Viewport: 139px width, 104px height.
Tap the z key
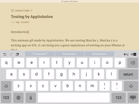point(18,86)
